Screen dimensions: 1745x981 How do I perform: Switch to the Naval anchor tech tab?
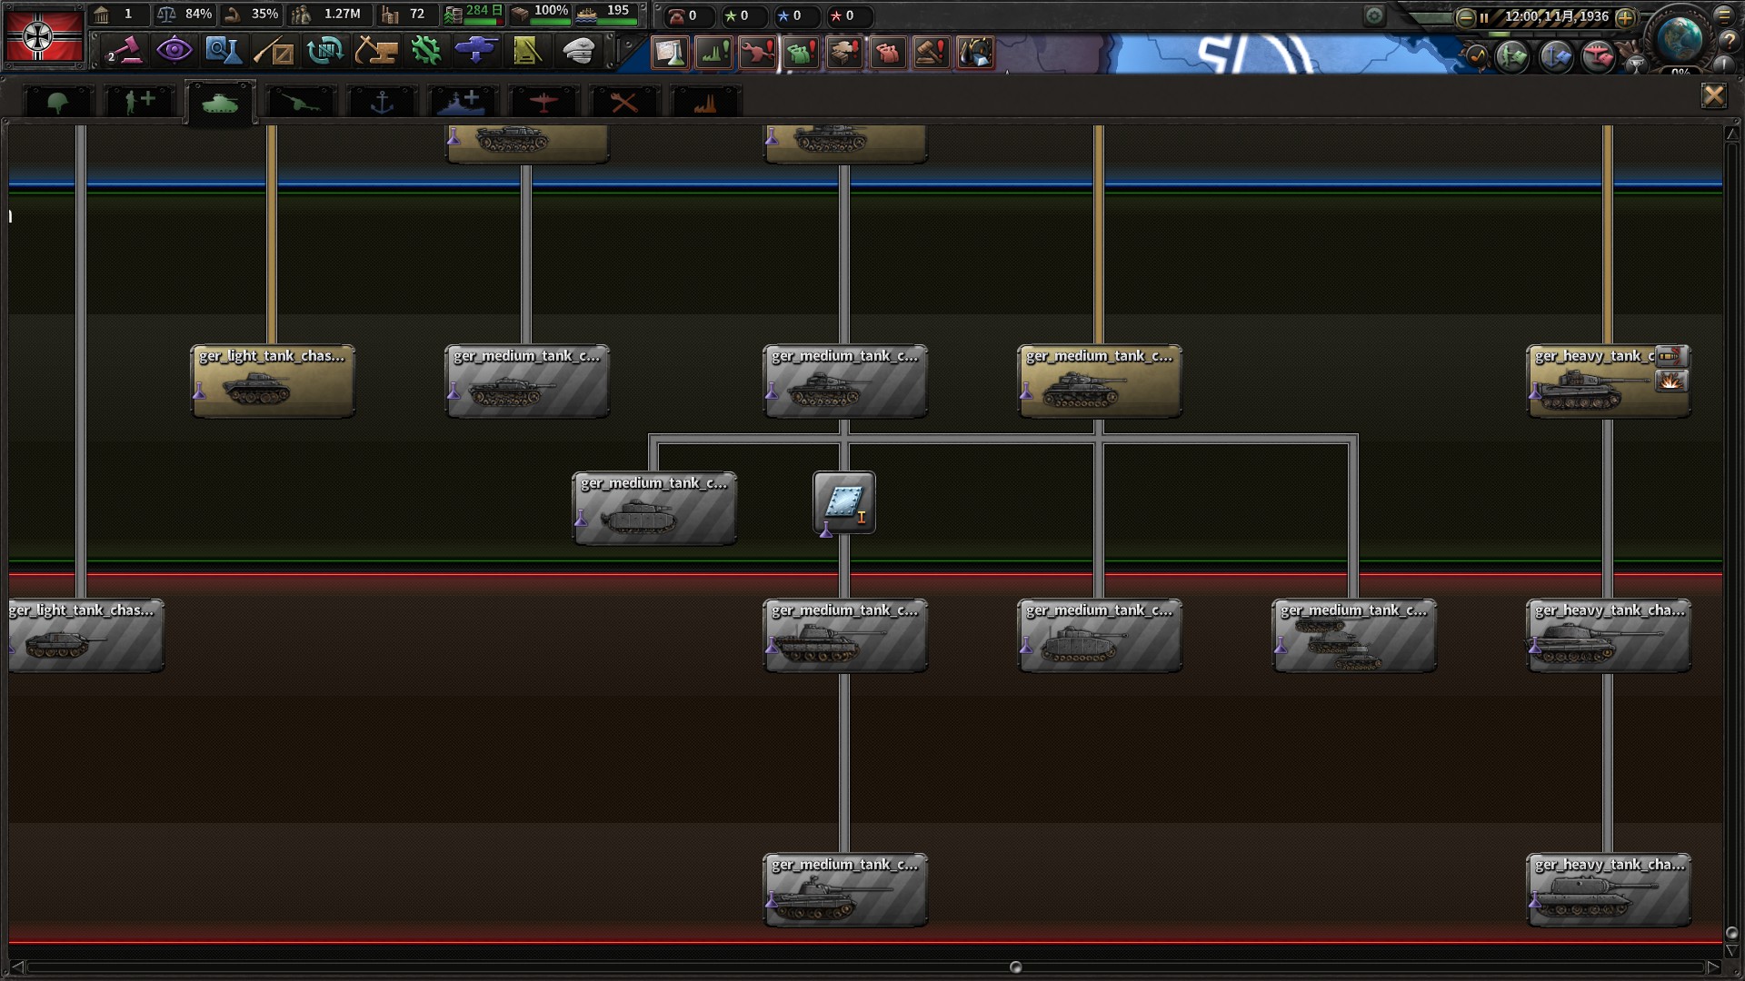[382, 102]
